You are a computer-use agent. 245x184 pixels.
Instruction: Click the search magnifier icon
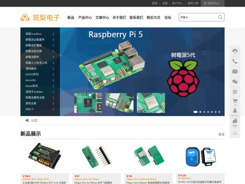coord(220,17)
